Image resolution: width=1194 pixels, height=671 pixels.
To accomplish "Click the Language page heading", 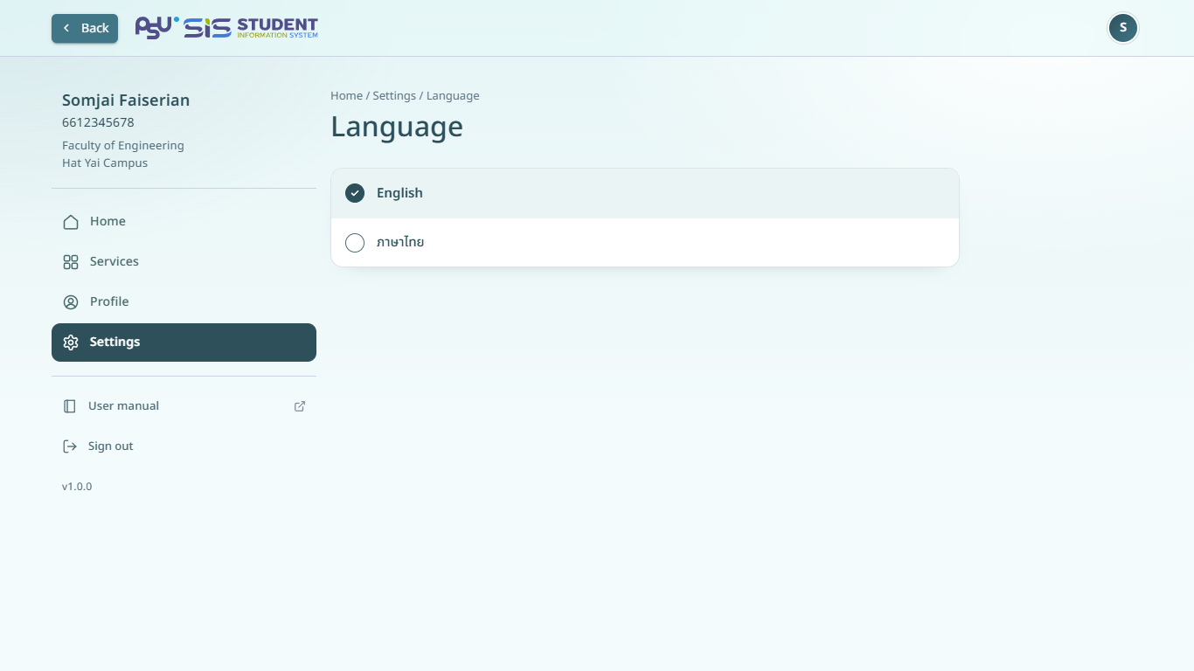I will pyautogui.click(x=397, y=128).
